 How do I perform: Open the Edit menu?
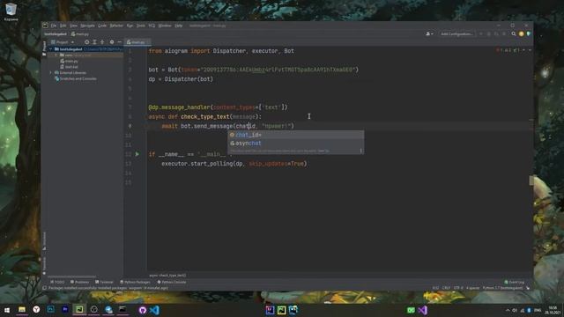tap(63, 26)
